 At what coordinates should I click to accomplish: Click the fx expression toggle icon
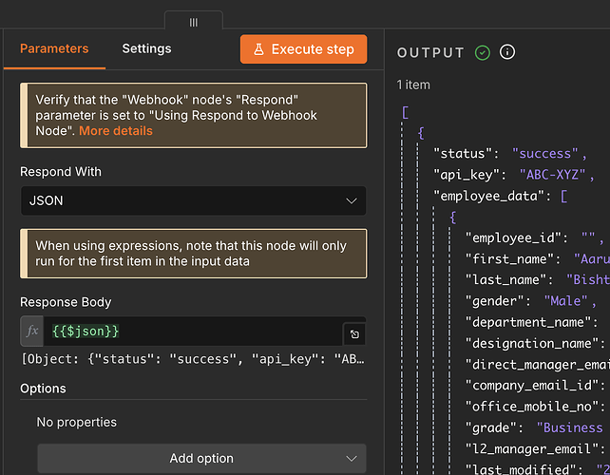(32, 331)
